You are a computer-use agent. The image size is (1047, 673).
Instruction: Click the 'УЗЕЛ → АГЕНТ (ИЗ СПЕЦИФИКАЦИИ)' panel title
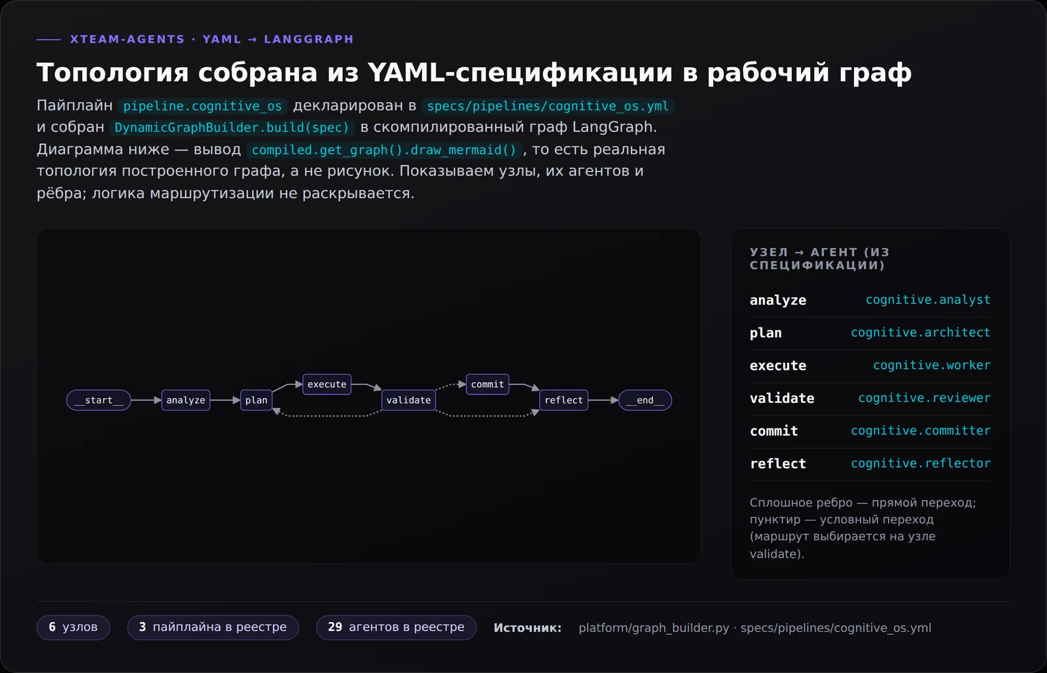pos(819,258)
